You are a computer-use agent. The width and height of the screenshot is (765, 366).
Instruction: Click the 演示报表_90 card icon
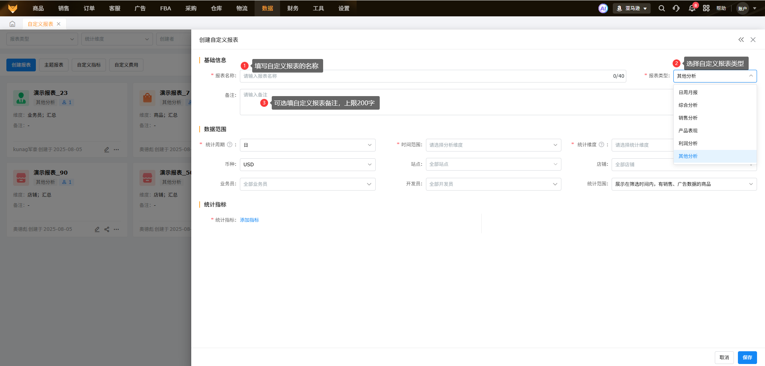pos(21,177)
